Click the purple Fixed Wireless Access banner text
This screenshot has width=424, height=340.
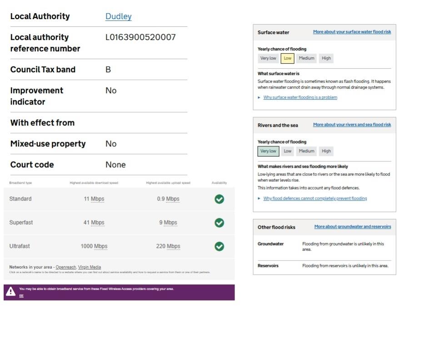[96, 289]
